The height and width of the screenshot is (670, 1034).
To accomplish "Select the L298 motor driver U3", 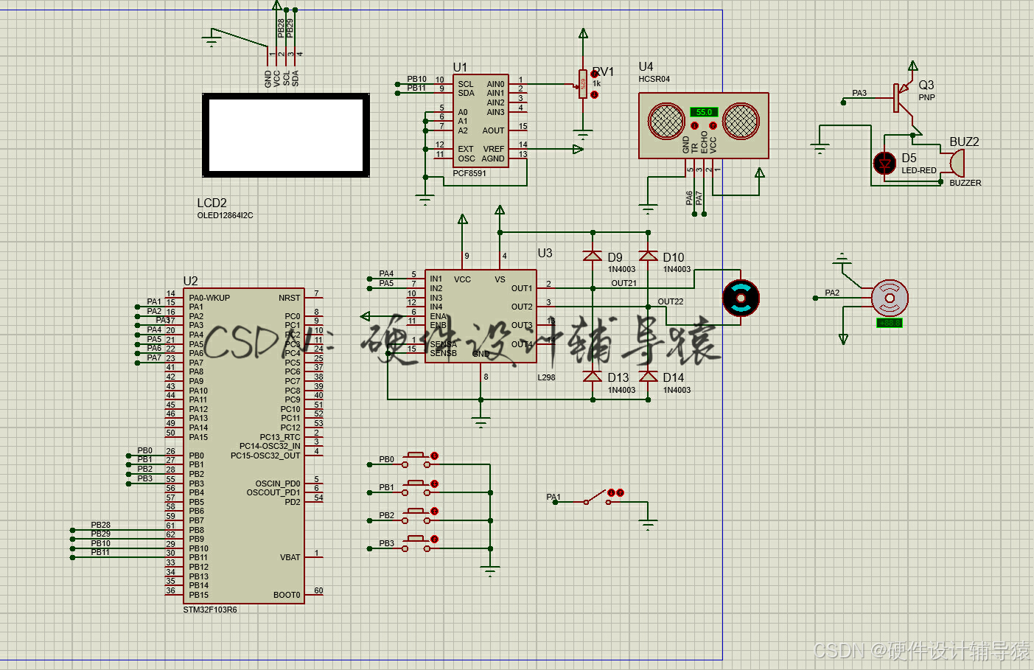I will click(481, 316).
